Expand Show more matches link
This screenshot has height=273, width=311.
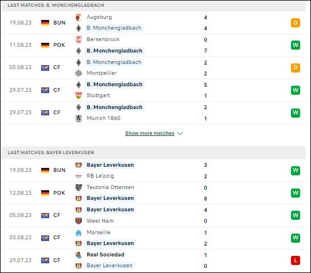150,133
